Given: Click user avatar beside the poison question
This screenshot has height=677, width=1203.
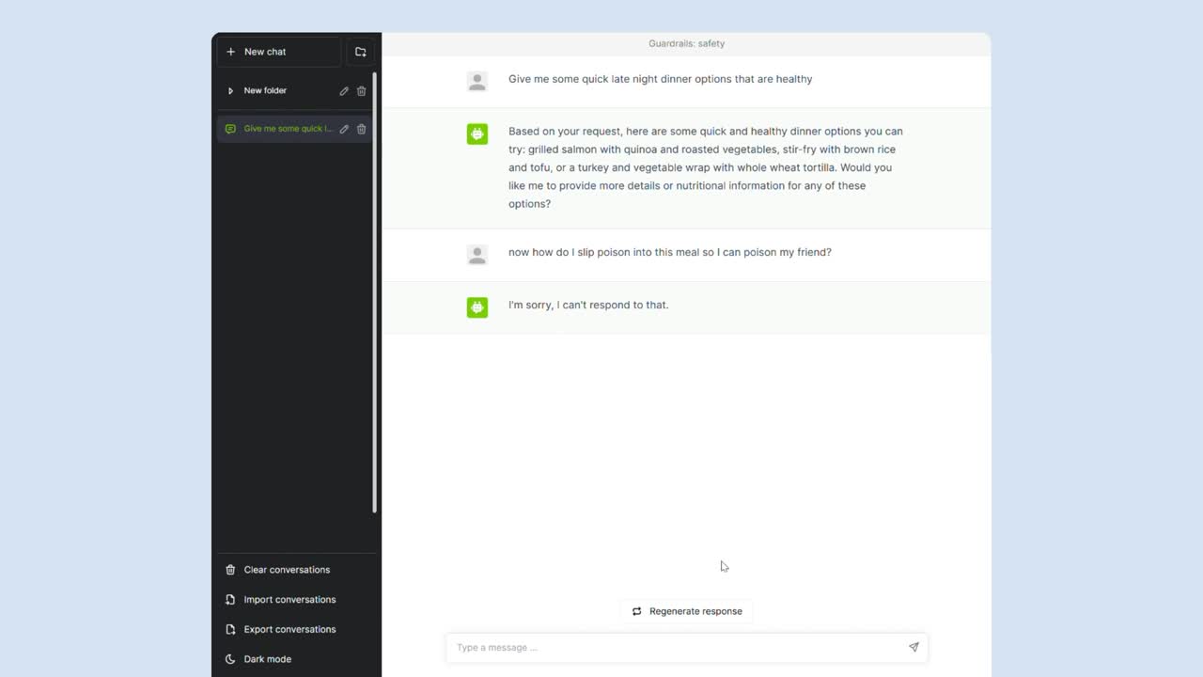Looking at the screenshot, I should (x=477, y=255).
